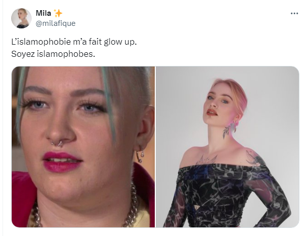This screenshot has width=307, height=236.
Task: Open the left close-up photo
Action: click(83, 147)
